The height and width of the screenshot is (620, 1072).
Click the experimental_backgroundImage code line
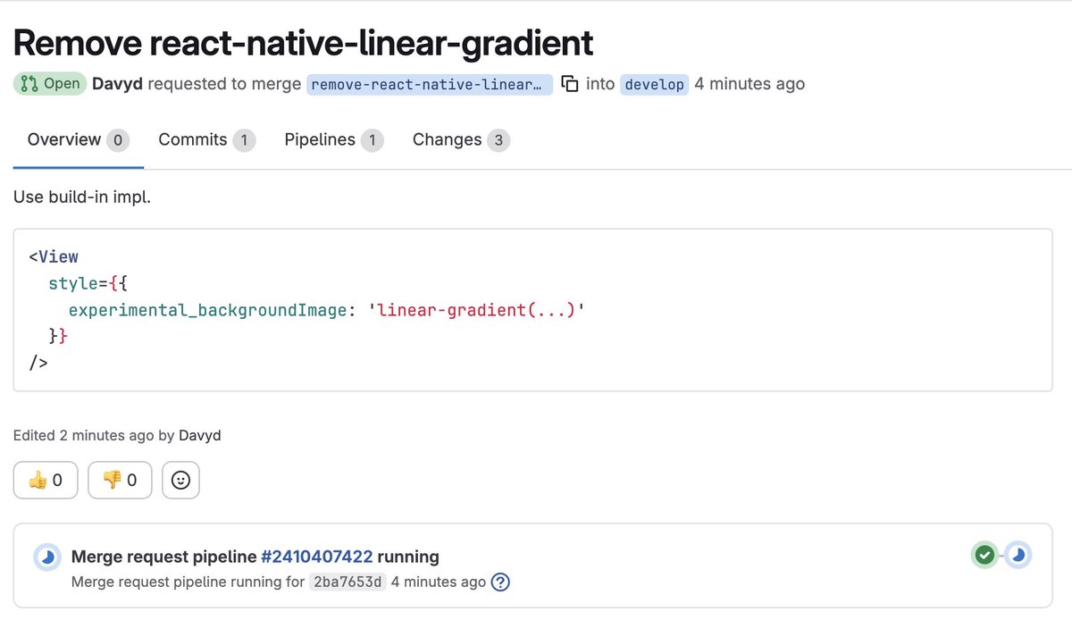tap(327, 310)
